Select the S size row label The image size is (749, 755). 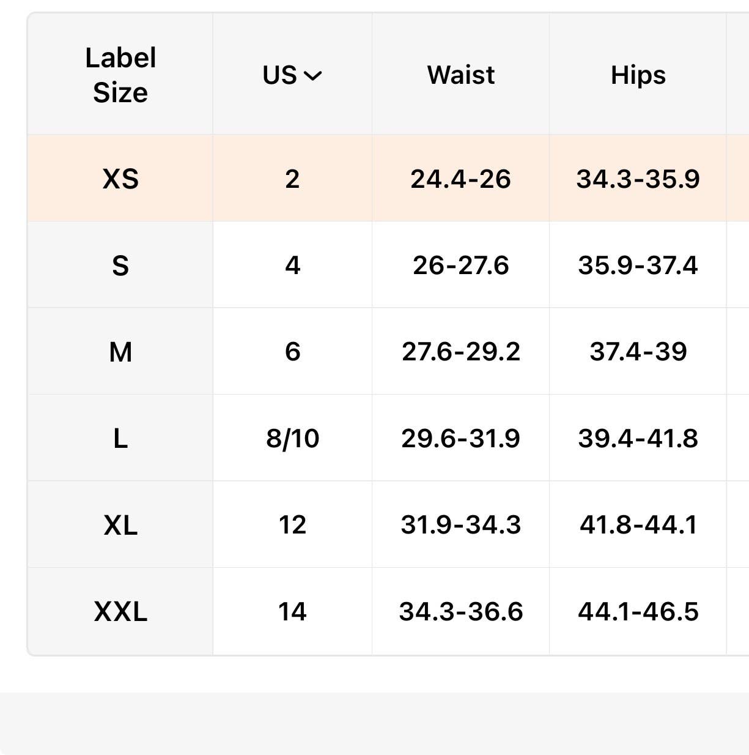click(120, 266)
